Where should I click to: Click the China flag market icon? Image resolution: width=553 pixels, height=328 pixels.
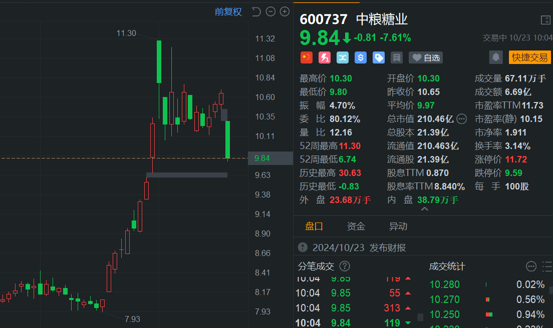click(307, 57)
